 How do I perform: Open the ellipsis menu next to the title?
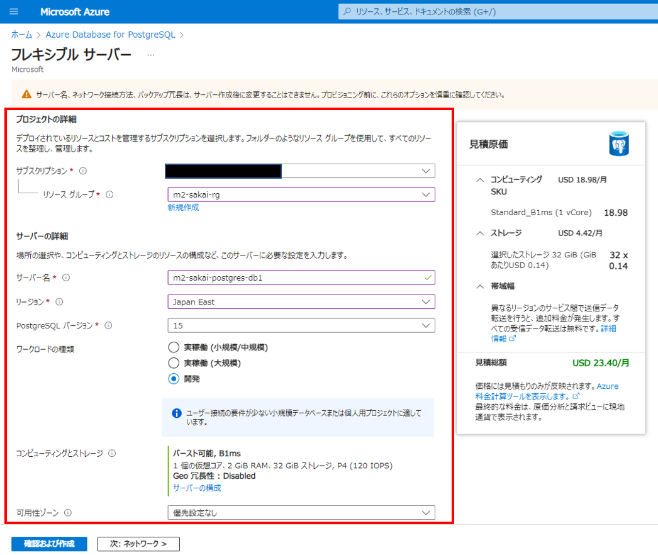tap(150, 55)
